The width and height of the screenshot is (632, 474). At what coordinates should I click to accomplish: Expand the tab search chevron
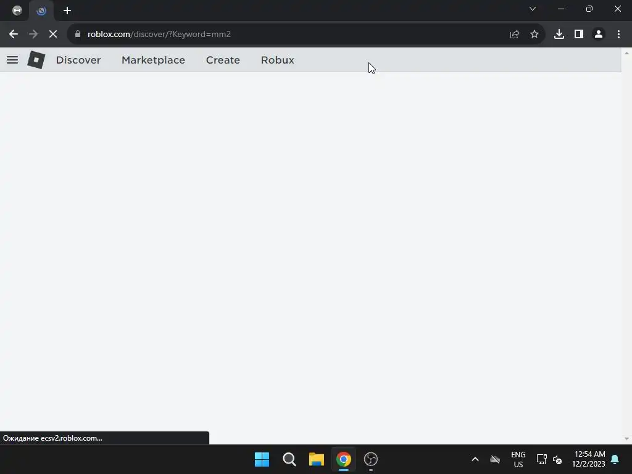point(533,9)
